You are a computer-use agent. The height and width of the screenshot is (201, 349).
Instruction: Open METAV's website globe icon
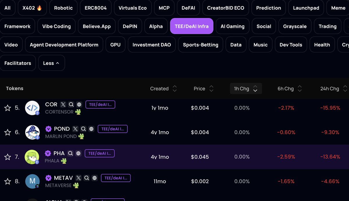tap(95, 178)
